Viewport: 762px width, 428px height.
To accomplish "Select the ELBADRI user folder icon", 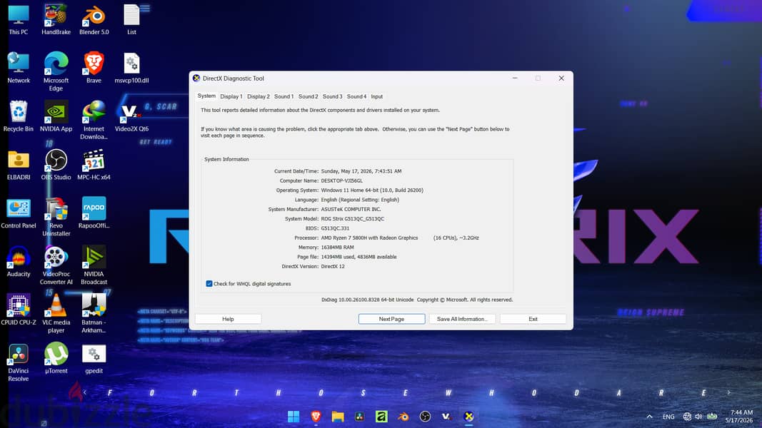I will click(19, 165).
